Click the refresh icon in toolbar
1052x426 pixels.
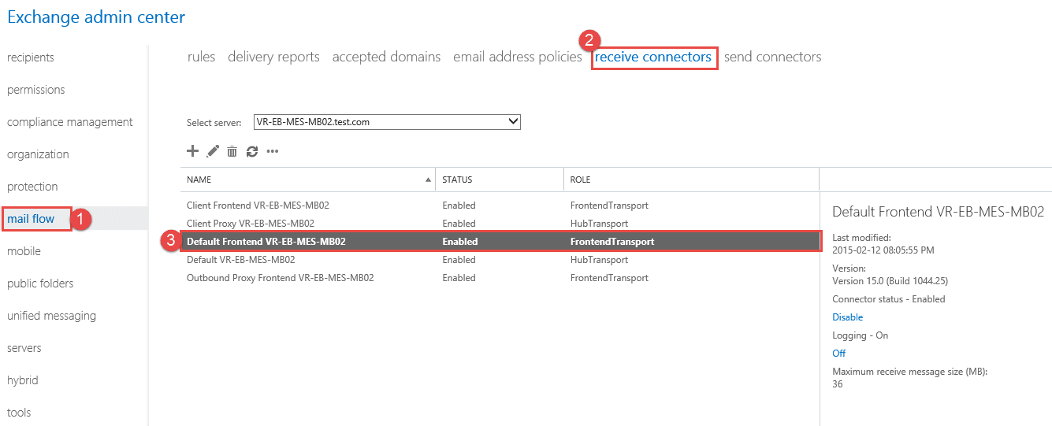click(x=252, y=151)
